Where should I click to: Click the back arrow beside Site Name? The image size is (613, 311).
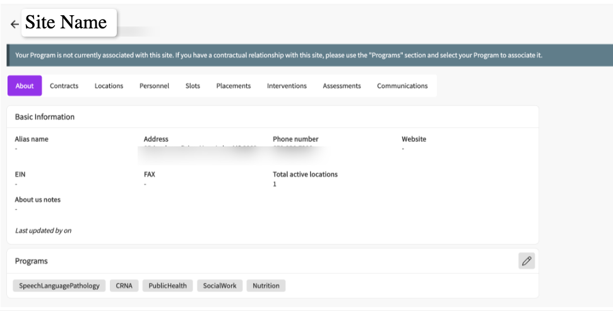click(x=15, y=25)
